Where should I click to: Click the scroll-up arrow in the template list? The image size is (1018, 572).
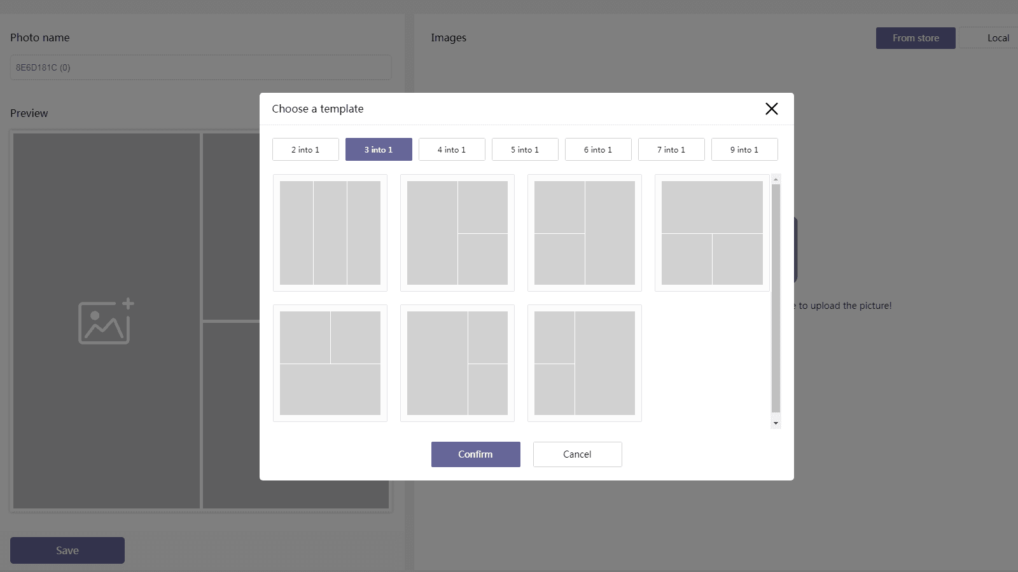(x=775, y=179)
